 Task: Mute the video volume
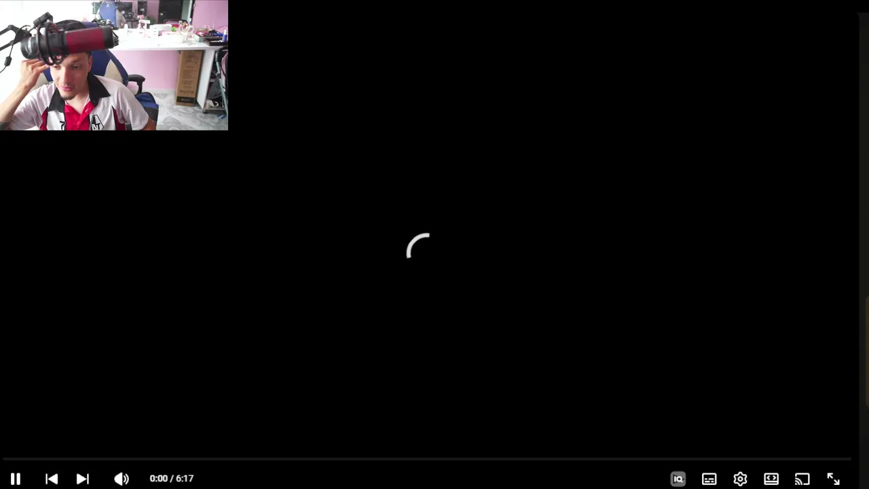point(122,479)
